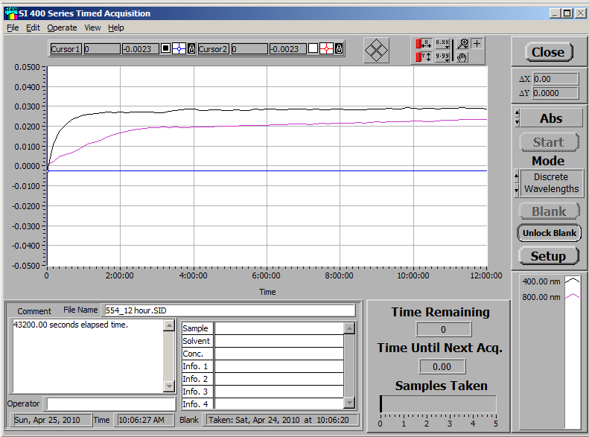Open the Operate menu
The width and height of the screenshot is (589, 437).
(62, 28)
